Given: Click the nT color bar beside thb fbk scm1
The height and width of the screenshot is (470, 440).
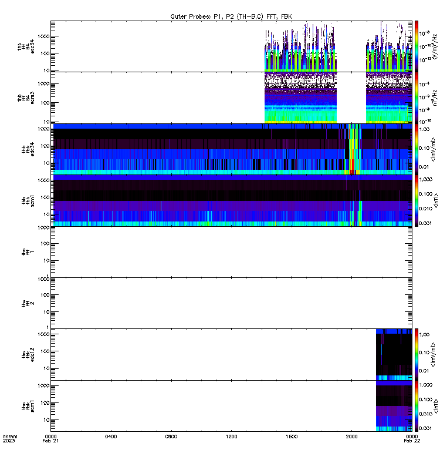Looking at the screenshot, I should (x=417, y=200).
